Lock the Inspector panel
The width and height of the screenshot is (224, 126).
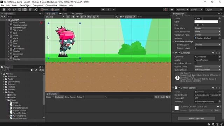[219, 14]
